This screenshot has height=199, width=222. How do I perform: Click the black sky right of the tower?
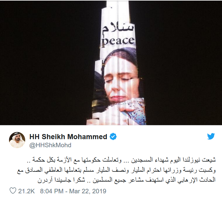(183, 62)
